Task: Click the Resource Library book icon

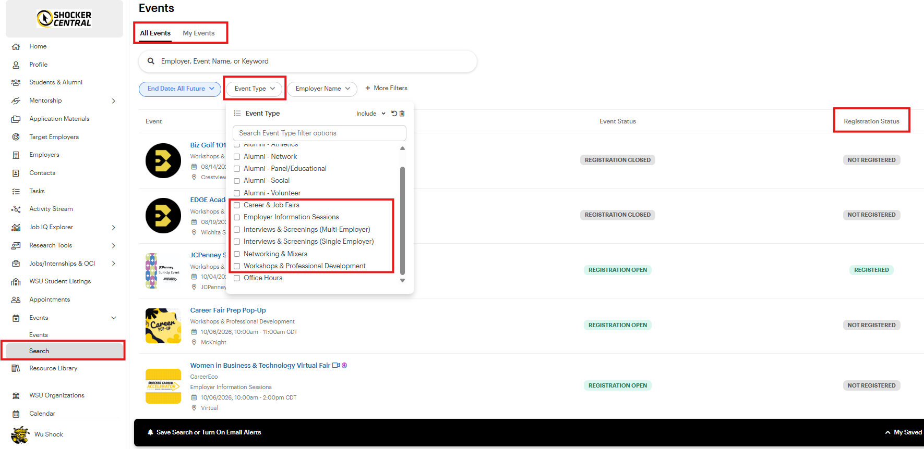Action: [16, 368]
